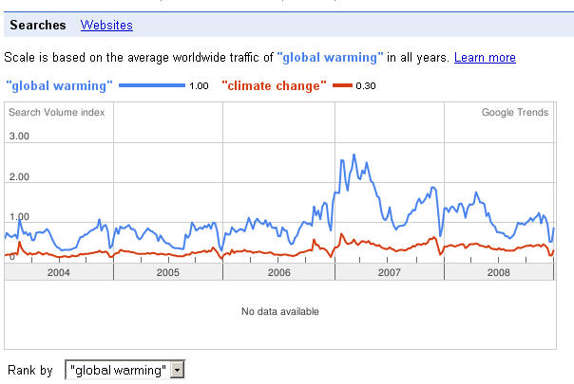The width and height of the screenshot is (574, 384).
Task: Click the "global warming" Rank by combo box
Action: click(x=124, y=370)
